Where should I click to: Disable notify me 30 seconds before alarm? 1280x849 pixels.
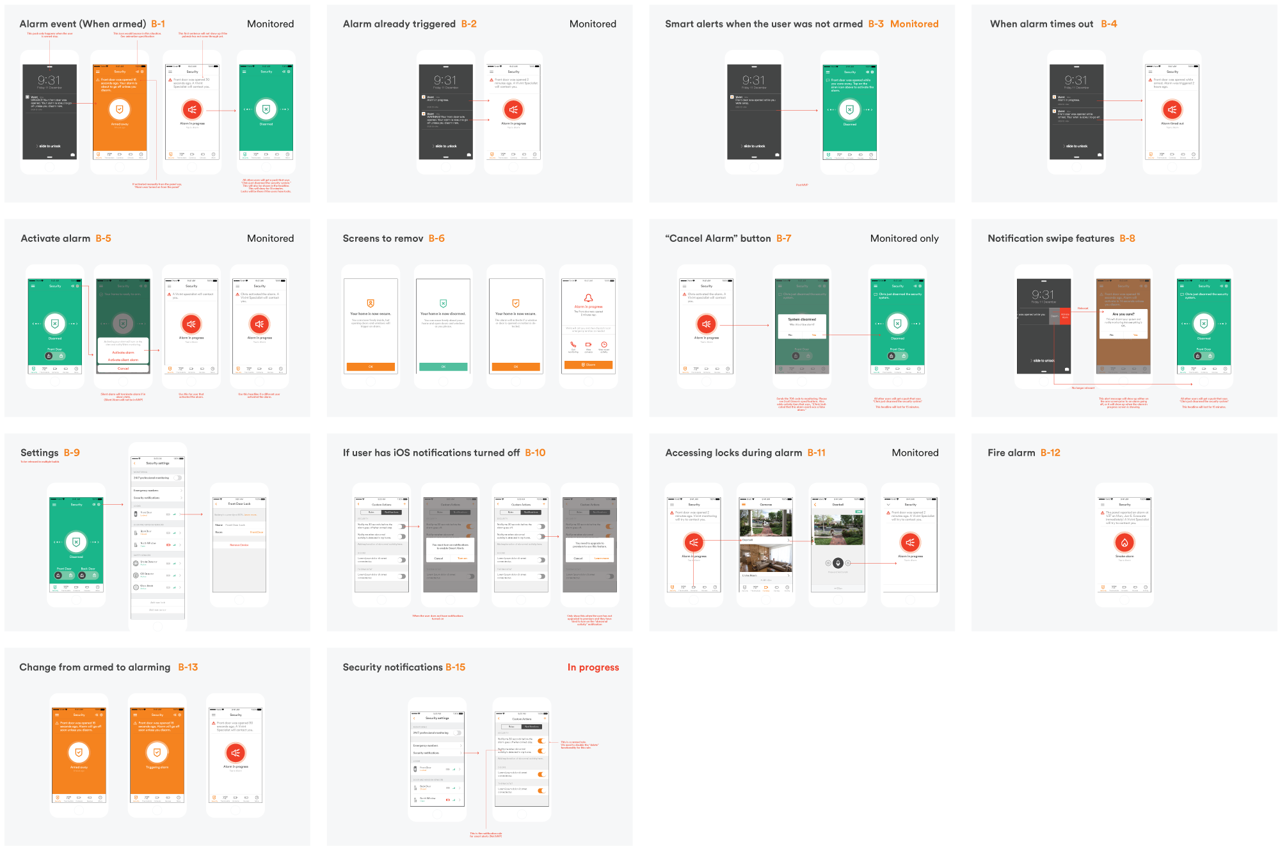541,741
